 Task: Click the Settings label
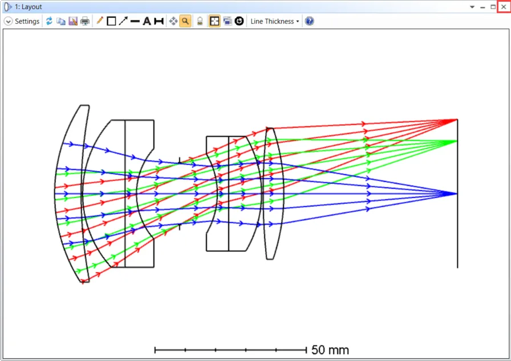pos(27,21)
